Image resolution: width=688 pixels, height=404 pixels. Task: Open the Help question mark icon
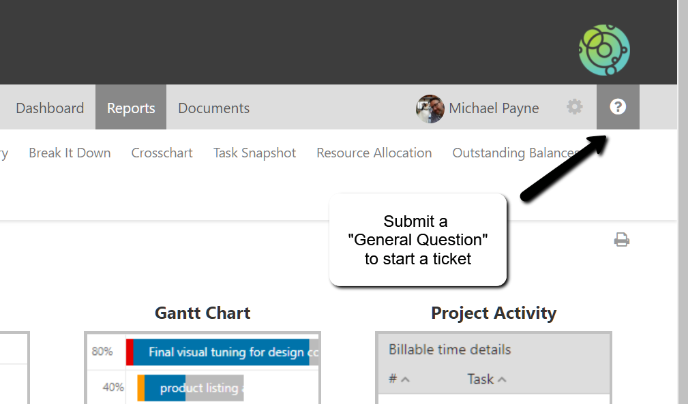click(x=618, y=107)
